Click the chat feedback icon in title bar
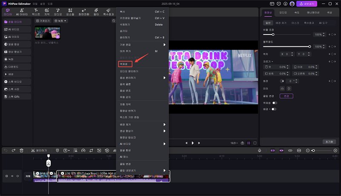Screen dimensions: 341x196 click(279, 4)
